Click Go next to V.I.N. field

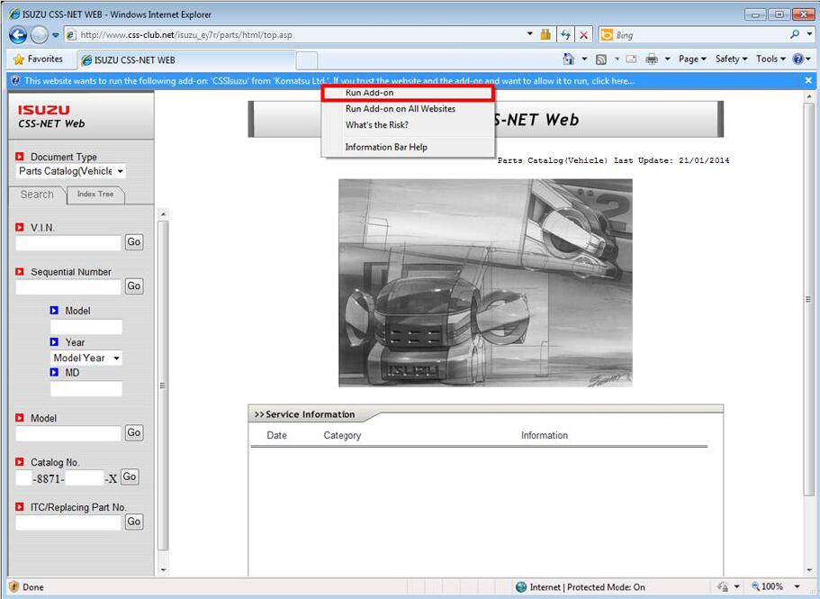point(134,241)
